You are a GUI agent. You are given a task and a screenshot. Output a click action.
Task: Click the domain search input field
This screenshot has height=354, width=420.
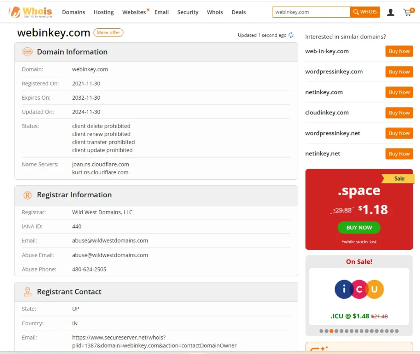311,12
